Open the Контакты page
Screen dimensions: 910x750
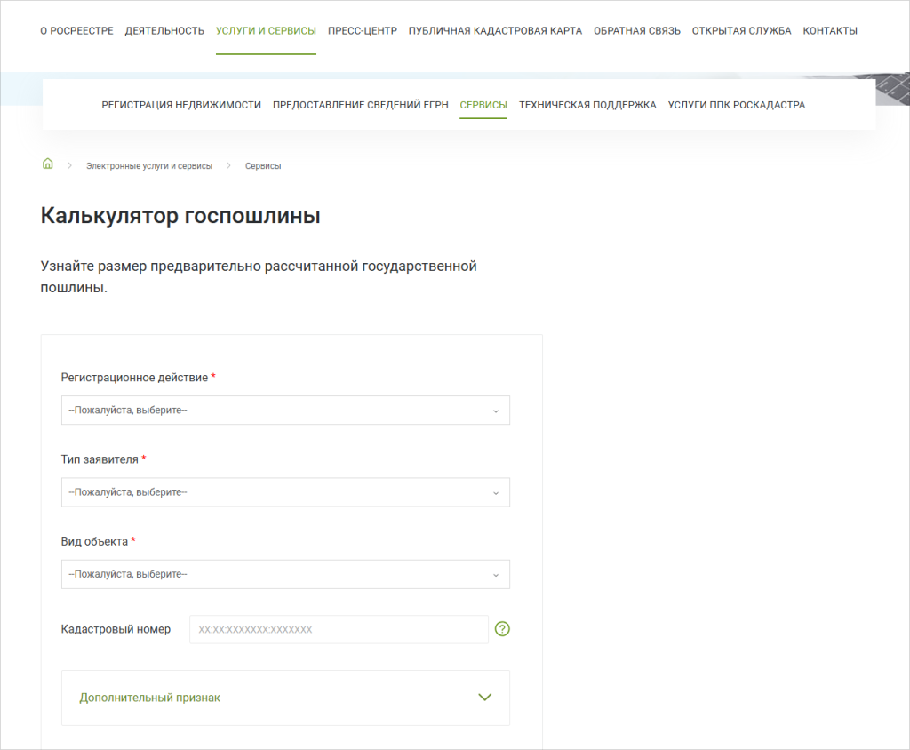[830, 31]
